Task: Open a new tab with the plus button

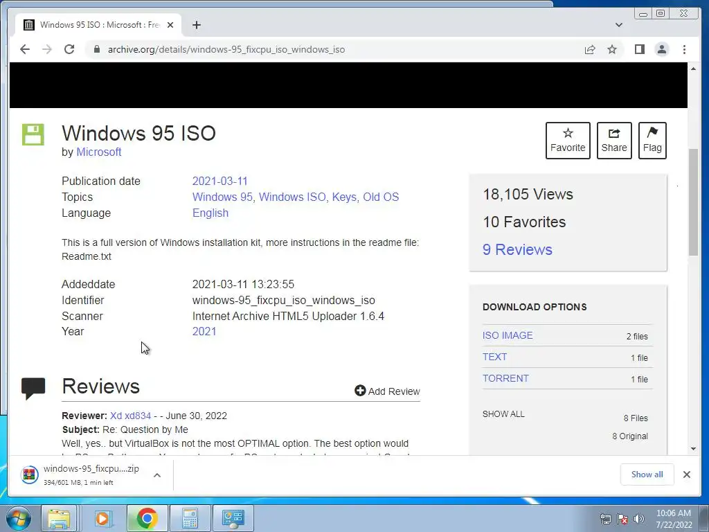Action: pos(196,25)
